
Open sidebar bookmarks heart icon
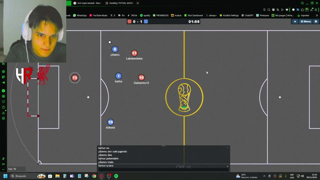coord(3,102)
